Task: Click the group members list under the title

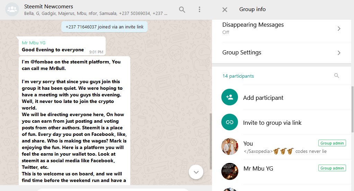Action: (96, 14)
